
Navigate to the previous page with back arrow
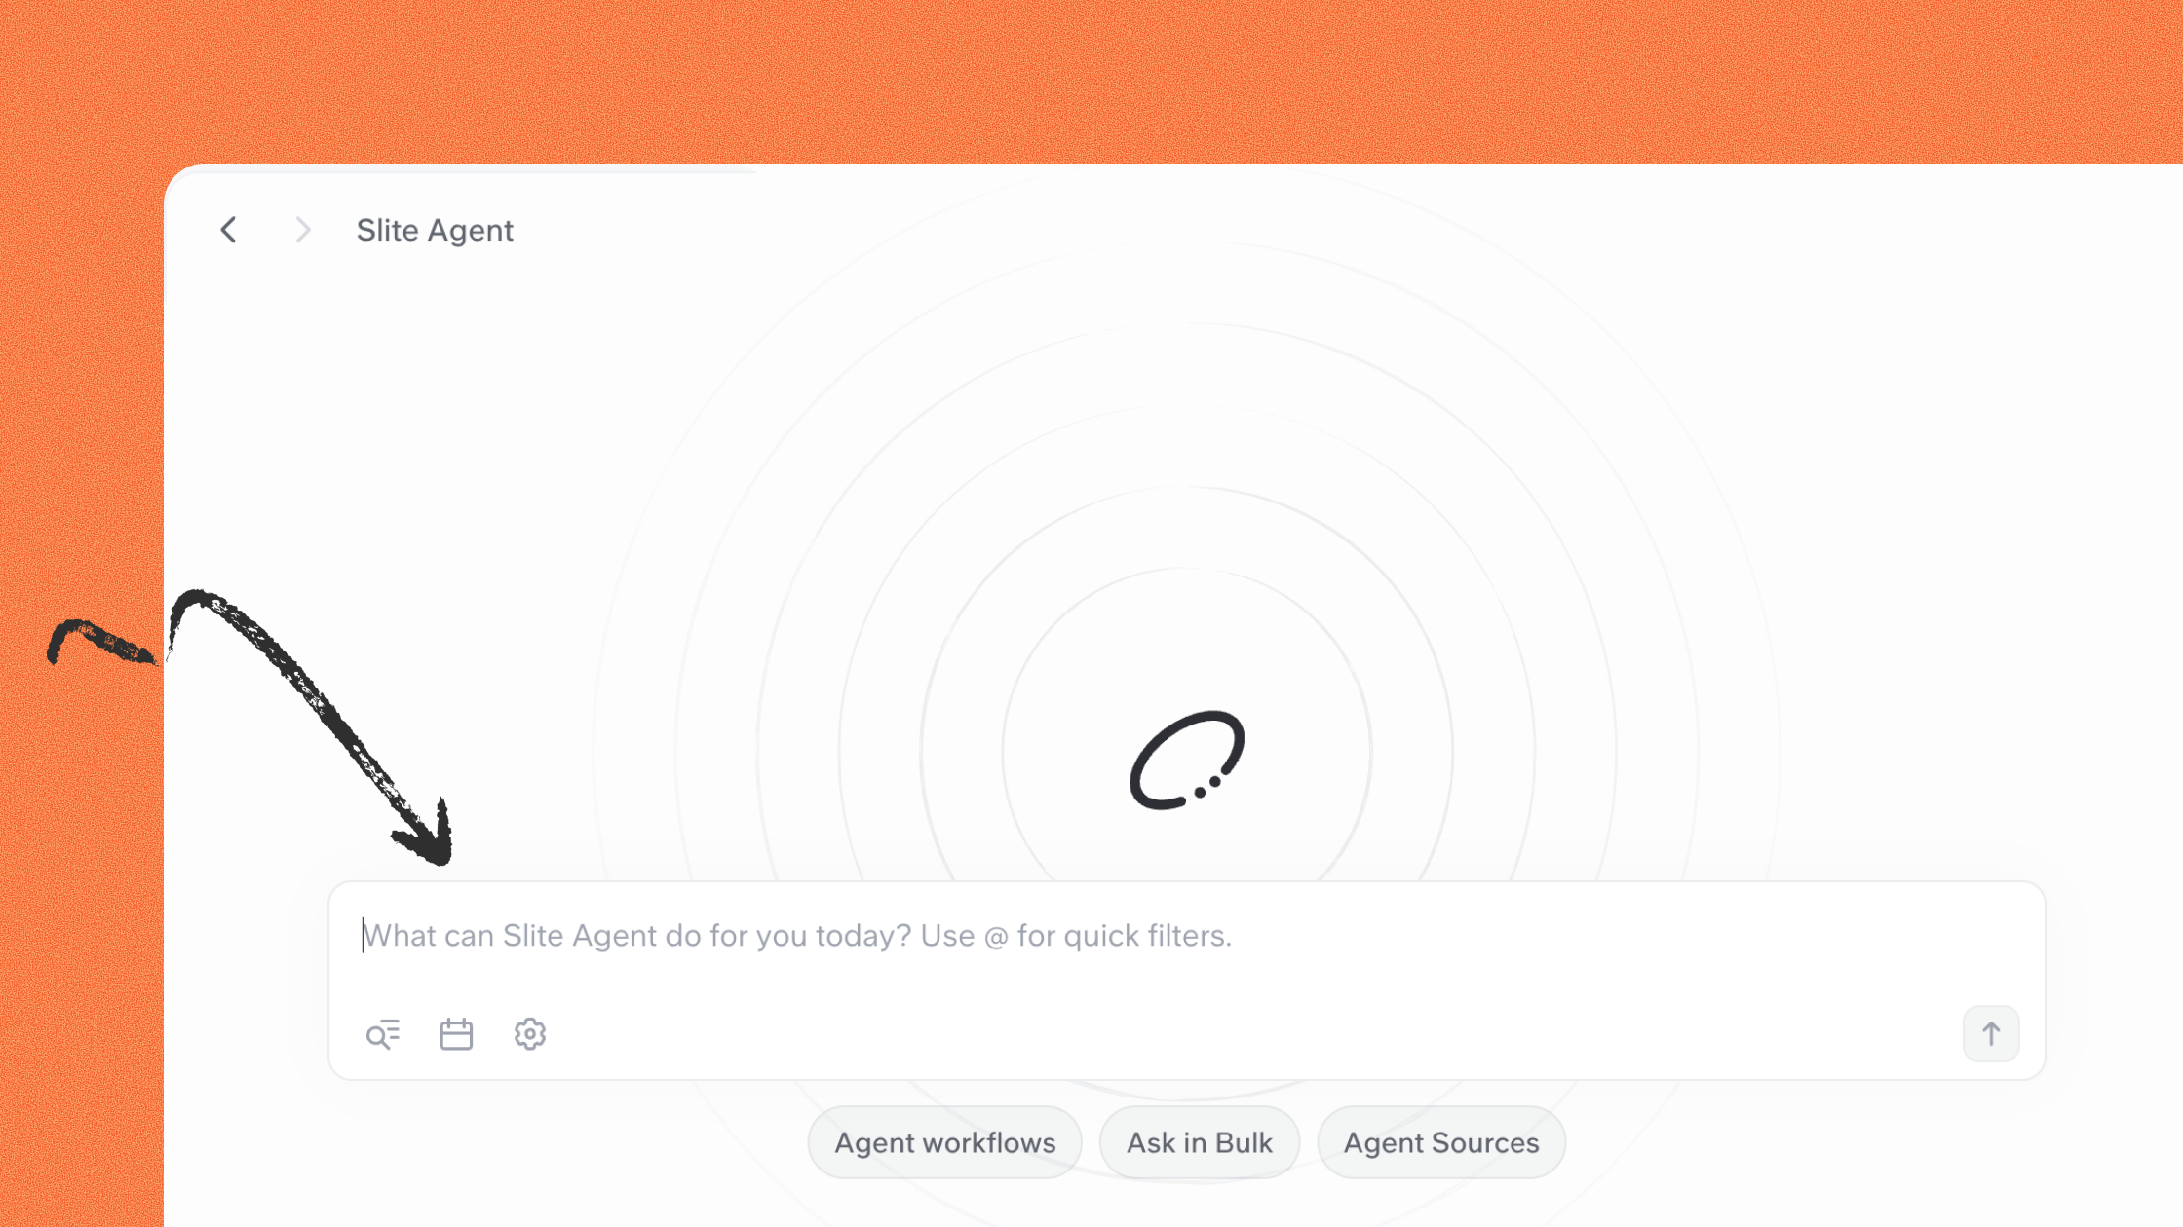pos(229,230)
